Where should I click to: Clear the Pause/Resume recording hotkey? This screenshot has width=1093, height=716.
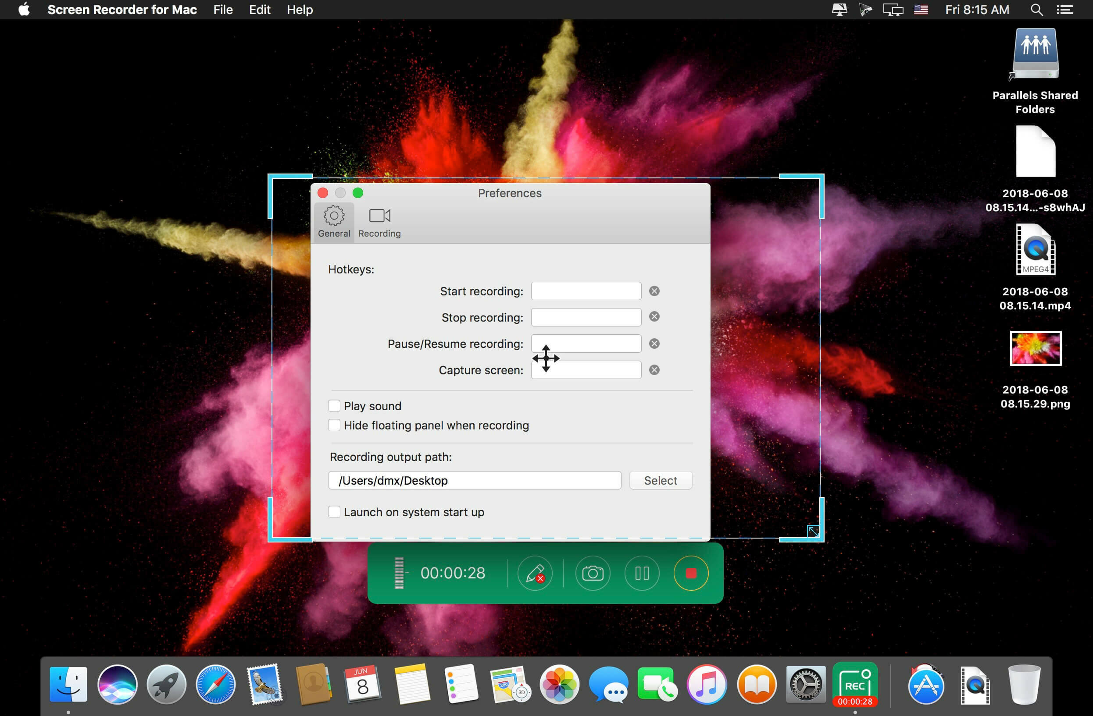654,344
